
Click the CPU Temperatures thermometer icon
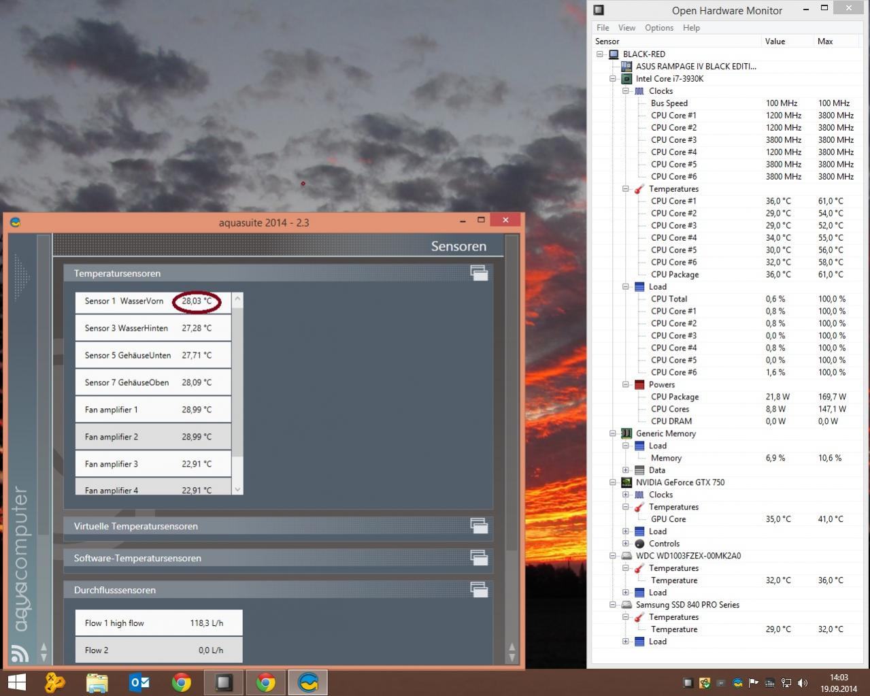(639, 188)
